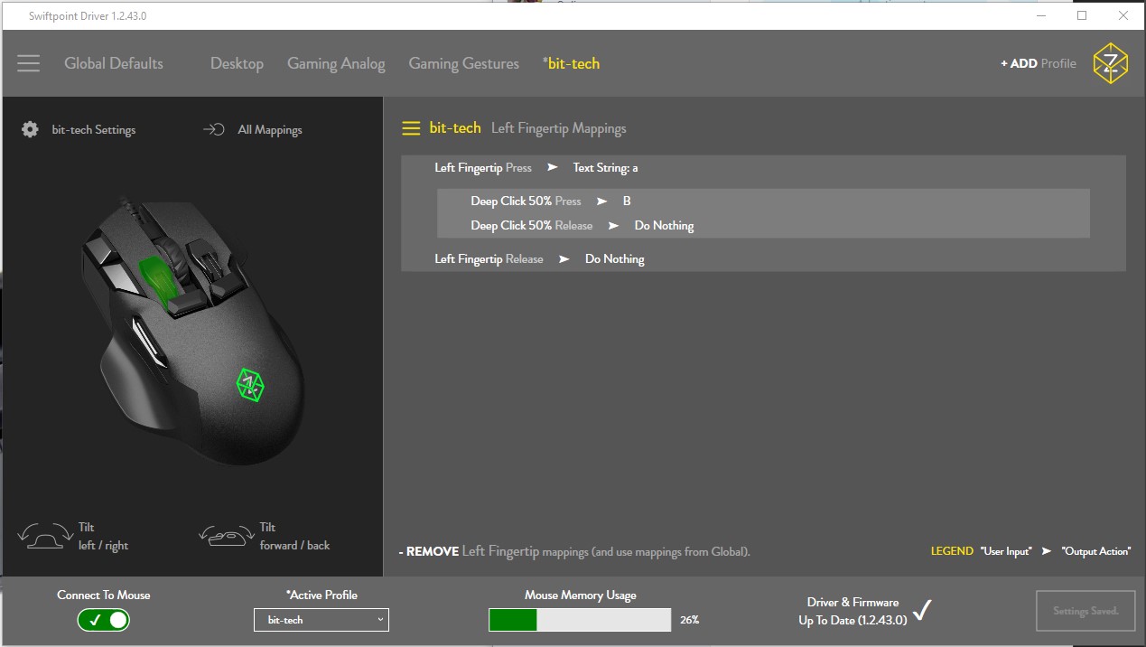
Task: Click the Driver & Firmware Up To Date text
Action: tap(853, 611)
